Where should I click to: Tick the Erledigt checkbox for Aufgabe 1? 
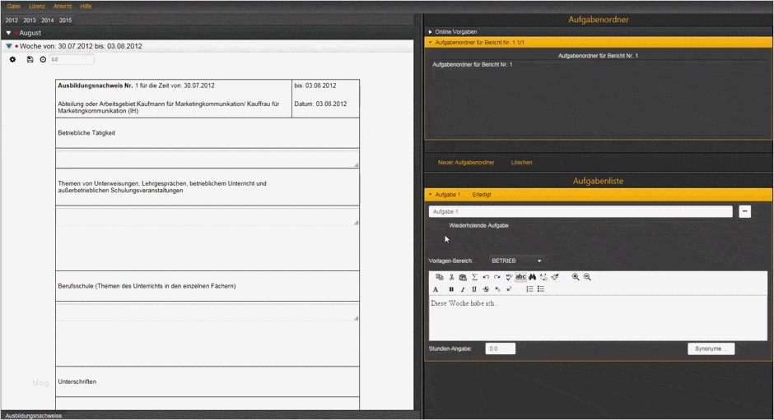point(467,195)
